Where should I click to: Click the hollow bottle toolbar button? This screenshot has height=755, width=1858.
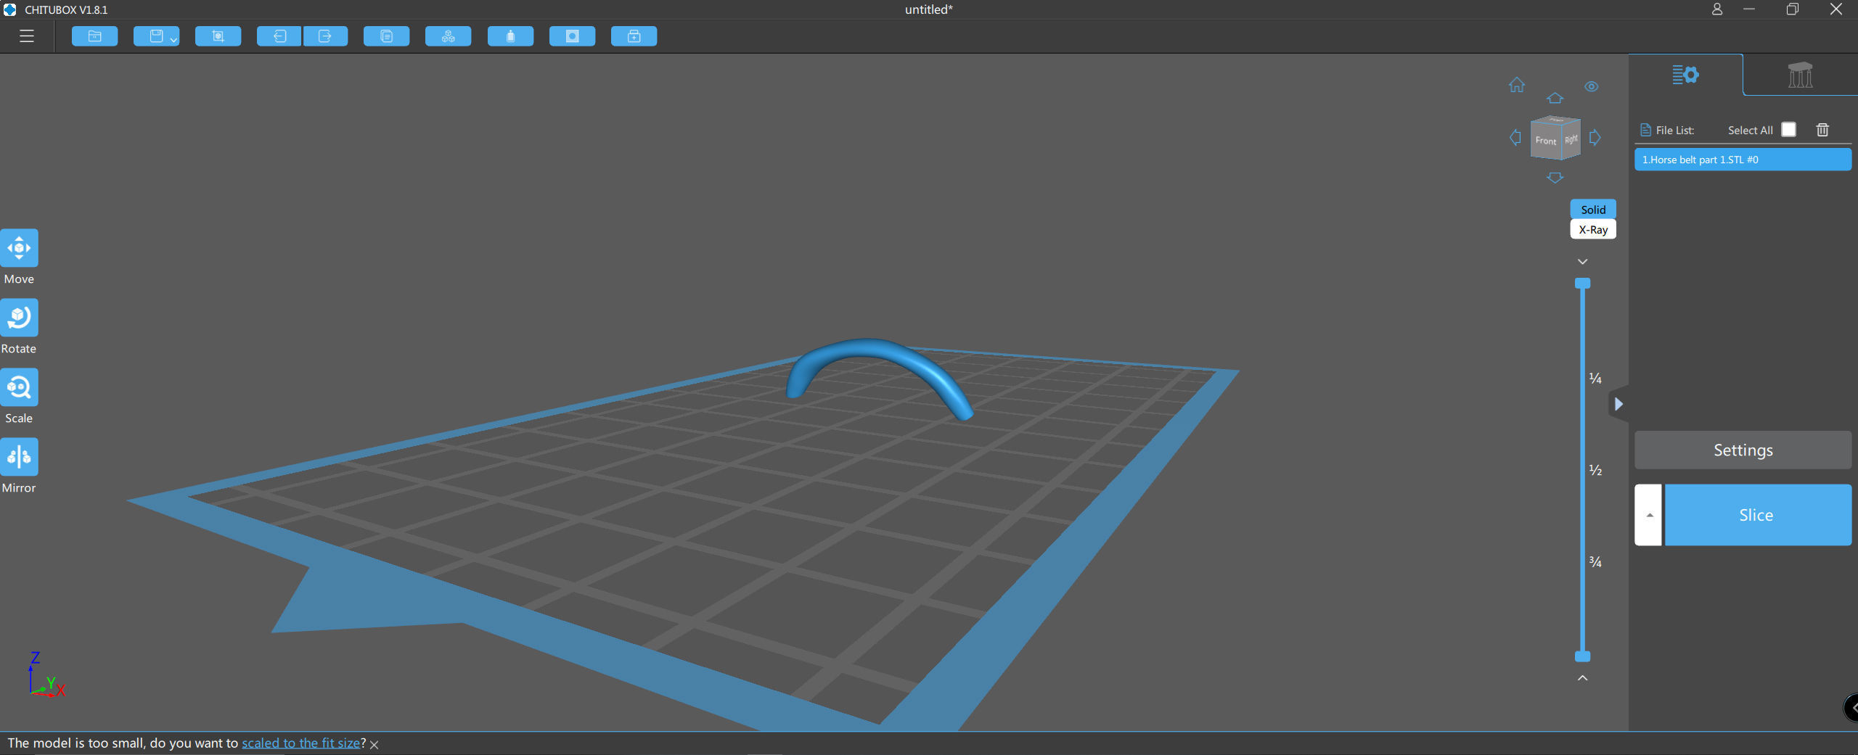click(x=510, y=36)
